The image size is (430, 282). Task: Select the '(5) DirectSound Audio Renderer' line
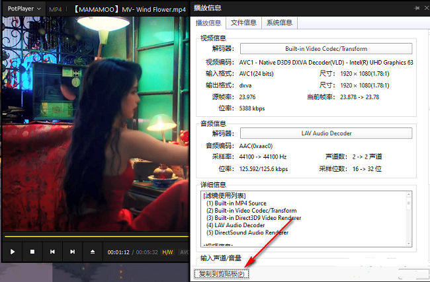(x=247, y=232)
